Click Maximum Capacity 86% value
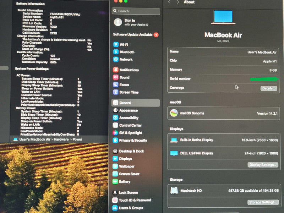Screen dimensions: 284x213 pos(54,62)
